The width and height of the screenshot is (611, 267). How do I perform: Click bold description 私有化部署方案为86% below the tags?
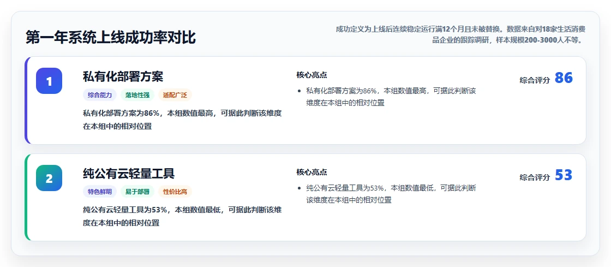(182, 120)
